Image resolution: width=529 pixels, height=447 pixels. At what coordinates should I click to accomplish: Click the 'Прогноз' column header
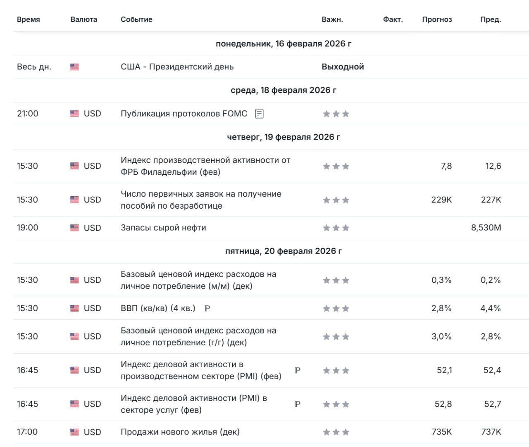437,19
